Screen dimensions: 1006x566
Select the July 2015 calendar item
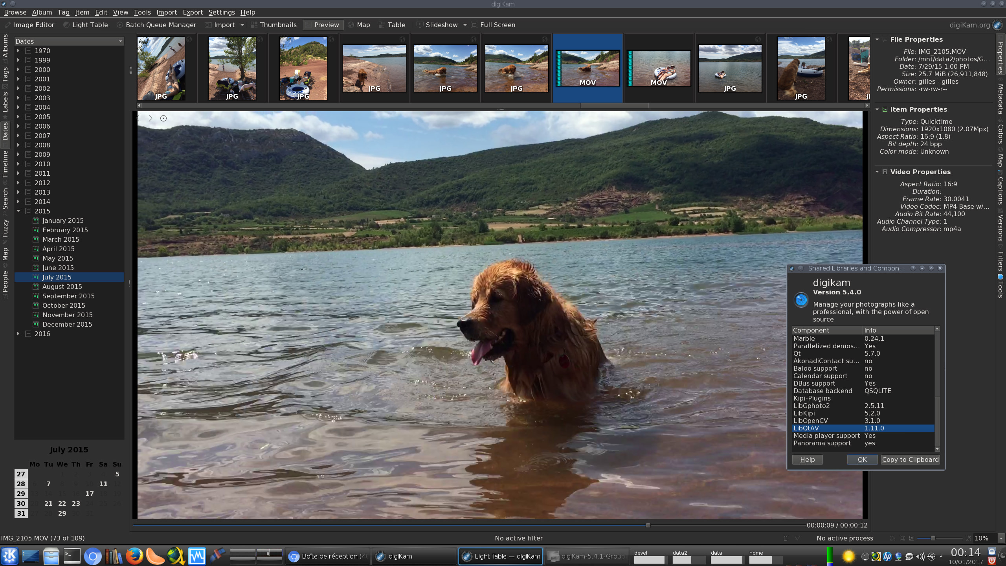point(57,276)
